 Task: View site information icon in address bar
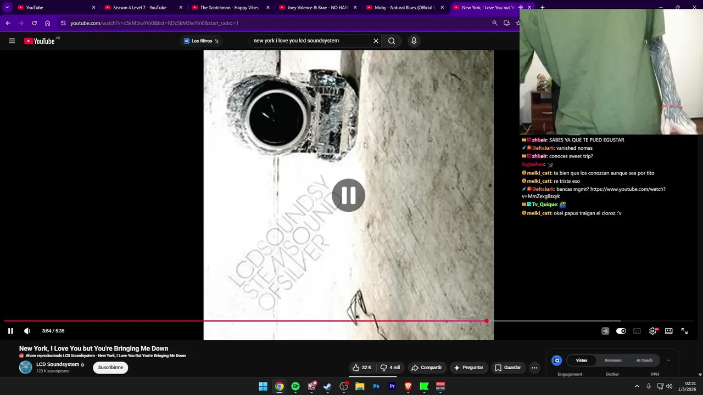click(63, 23)
